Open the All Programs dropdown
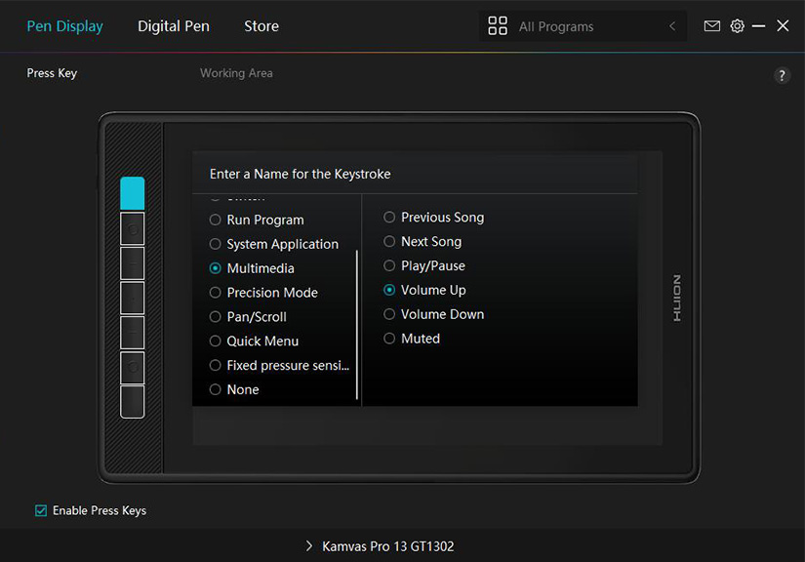This screenshot has width=805, height=562. click(584, 26)
